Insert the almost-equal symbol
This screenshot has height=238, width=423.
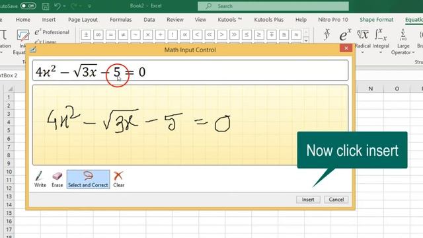(297, 34)
